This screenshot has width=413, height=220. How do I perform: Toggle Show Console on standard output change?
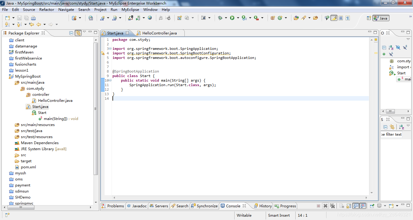click(356, 206)
